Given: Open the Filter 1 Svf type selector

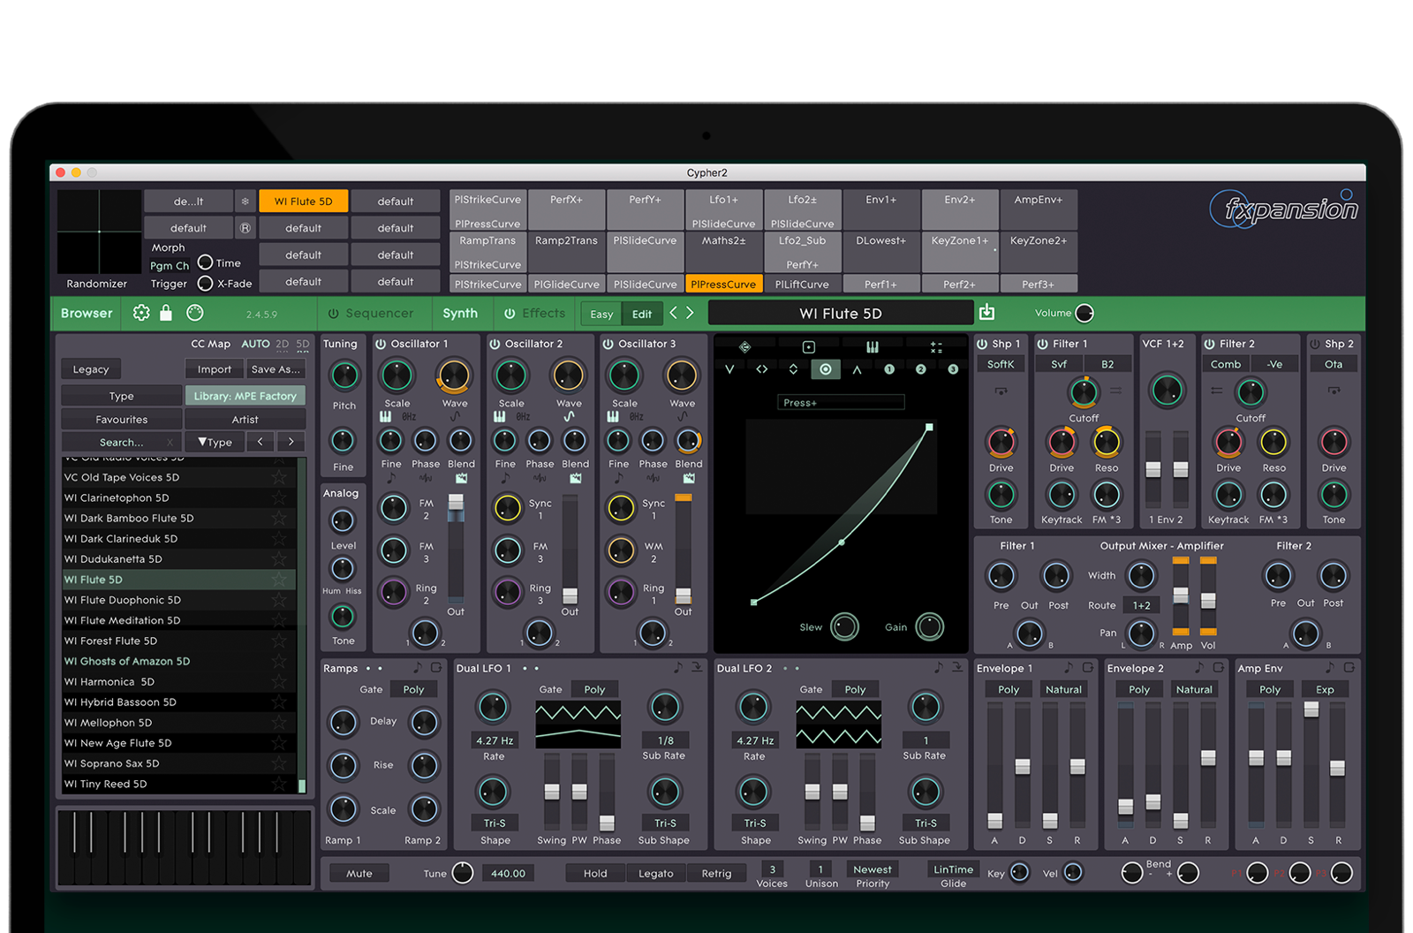Looking at the screenshot, I should tap(1059, 364).
